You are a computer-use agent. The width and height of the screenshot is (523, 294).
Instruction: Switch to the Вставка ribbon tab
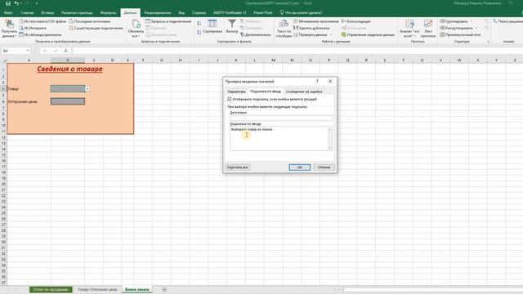(47, 13)
